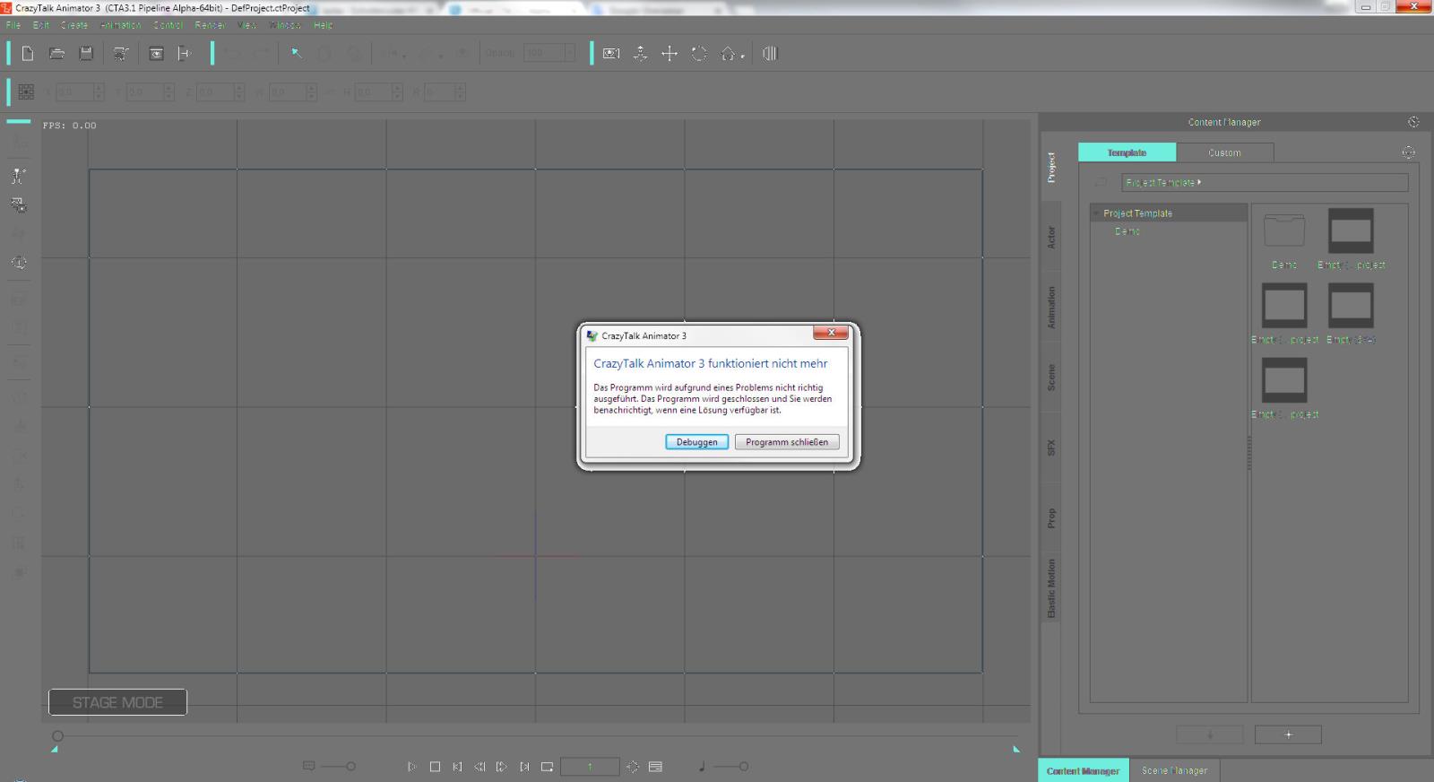Click the home camera view icon
1434x782 pixels.
click(728, 54)
